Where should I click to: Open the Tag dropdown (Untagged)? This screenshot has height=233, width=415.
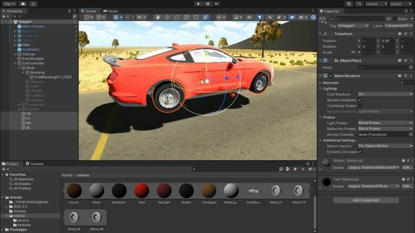tap(353, 26)
